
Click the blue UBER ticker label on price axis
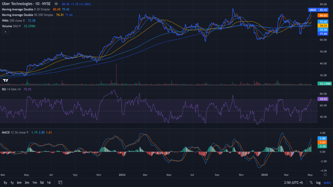pyautogui.click(x=313, y=10)
